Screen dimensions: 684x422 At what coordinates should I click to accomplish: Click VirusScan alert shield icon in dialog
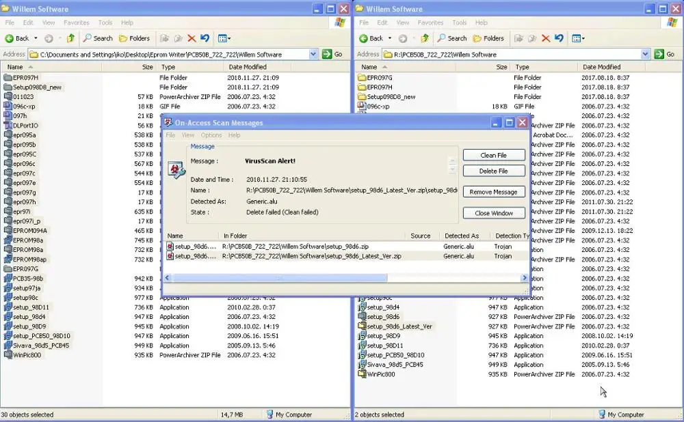pyautogui.click(x=176, y=169)
